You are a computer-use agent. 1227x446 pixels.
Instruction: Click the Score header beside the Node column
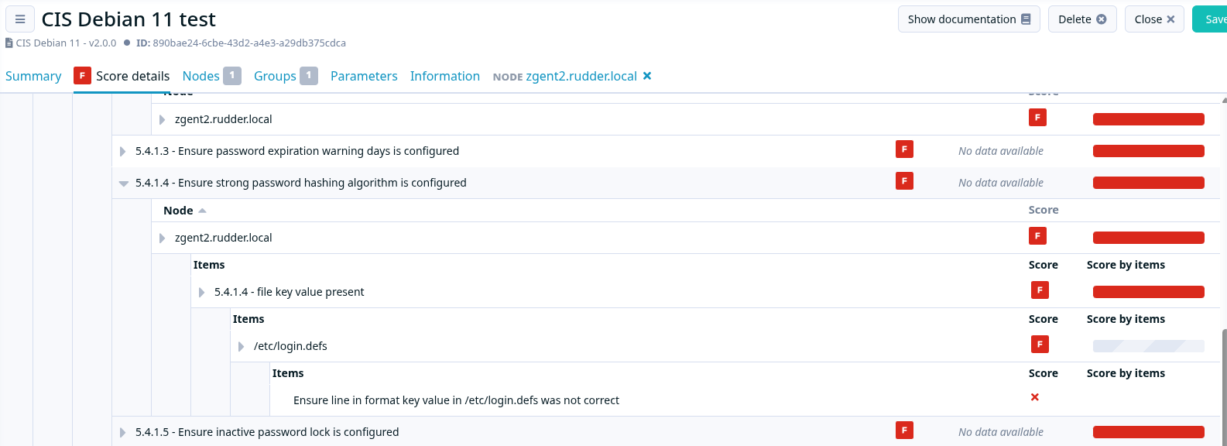pos(1044,210)
